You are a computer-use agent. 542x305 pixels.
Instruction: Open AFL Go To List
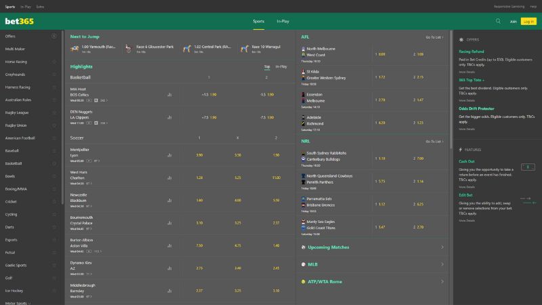point(434,37)
